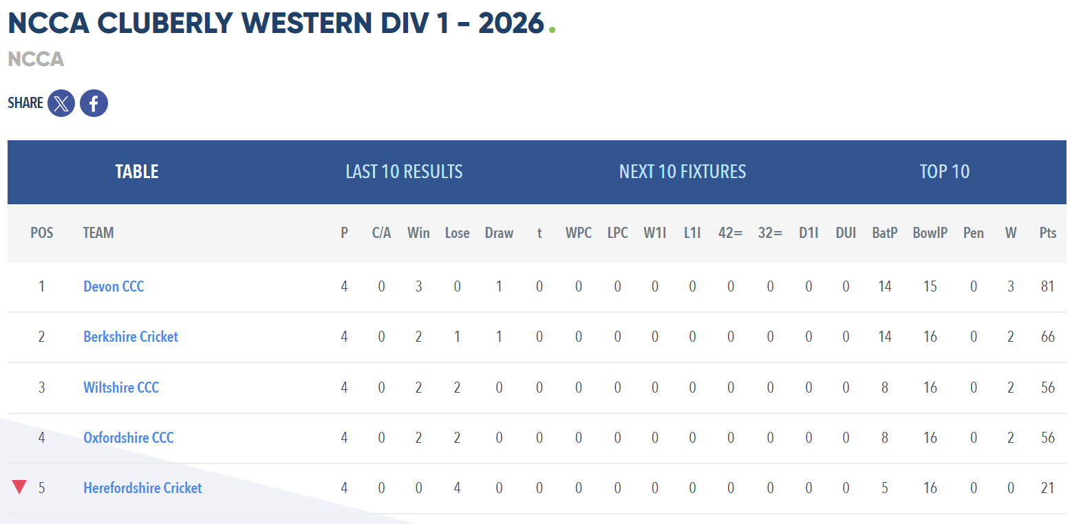Screen dimensions: 1072x524
Task: Click the BatP column header
Action: [885, 233]
